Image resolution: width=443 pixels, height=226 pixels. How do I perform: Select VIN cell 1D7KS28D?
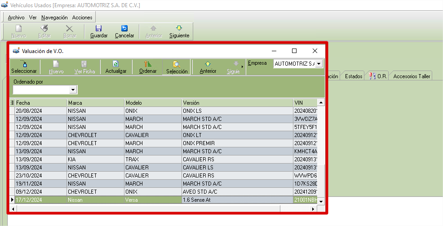coord(306,184)
